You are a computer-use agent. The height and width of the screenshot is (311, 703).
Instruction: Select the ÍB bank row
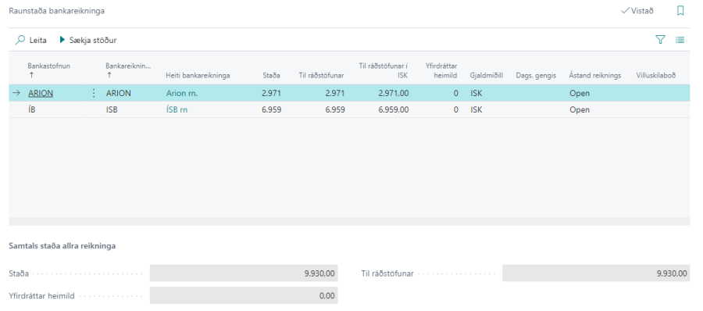click(349, 109)
